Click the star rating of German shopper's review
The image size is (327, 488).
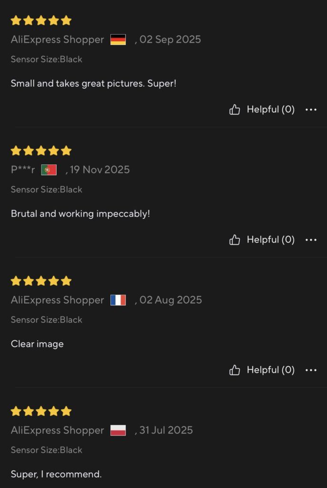(x=41, y=20)
